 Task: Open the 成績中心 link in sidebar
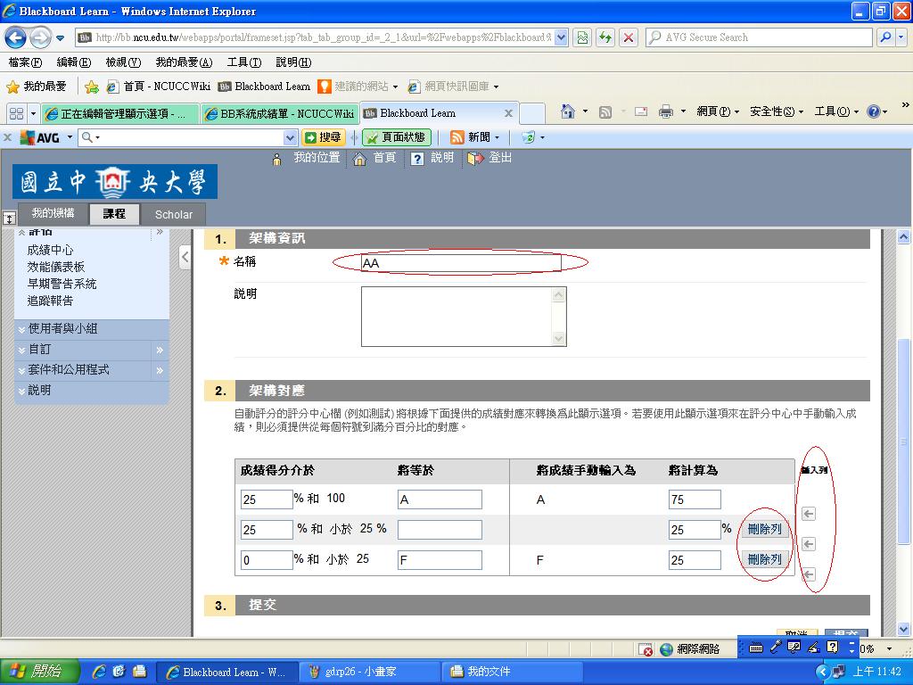coord(50,251)
